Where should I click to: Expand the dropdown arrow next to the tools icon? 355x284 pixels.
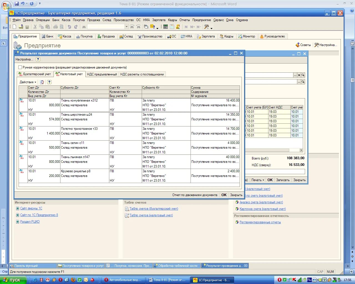coord(211,28)
